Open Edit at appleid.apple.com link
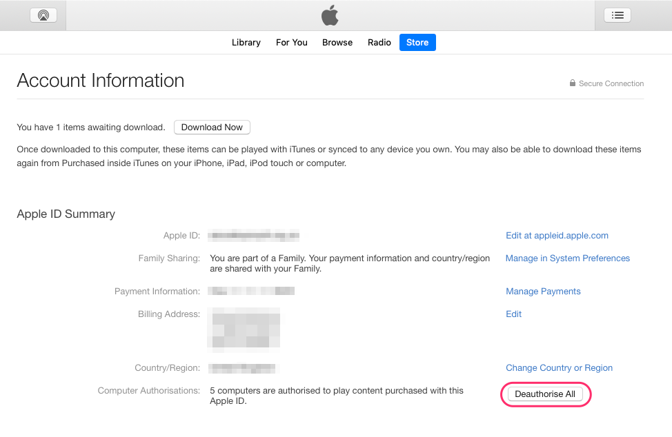This screenshot has width=672, height=437. pos(557,236)
